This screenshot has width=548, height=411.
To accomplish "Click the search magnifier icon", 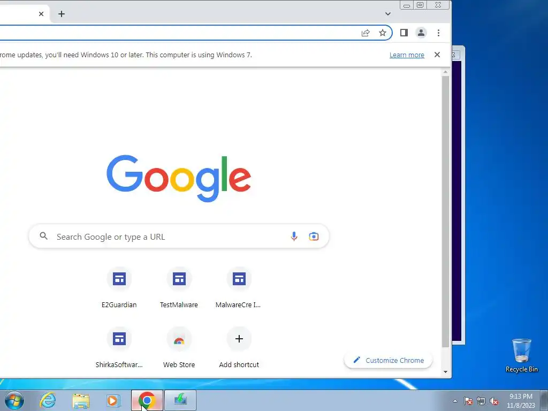I will 44,236.
